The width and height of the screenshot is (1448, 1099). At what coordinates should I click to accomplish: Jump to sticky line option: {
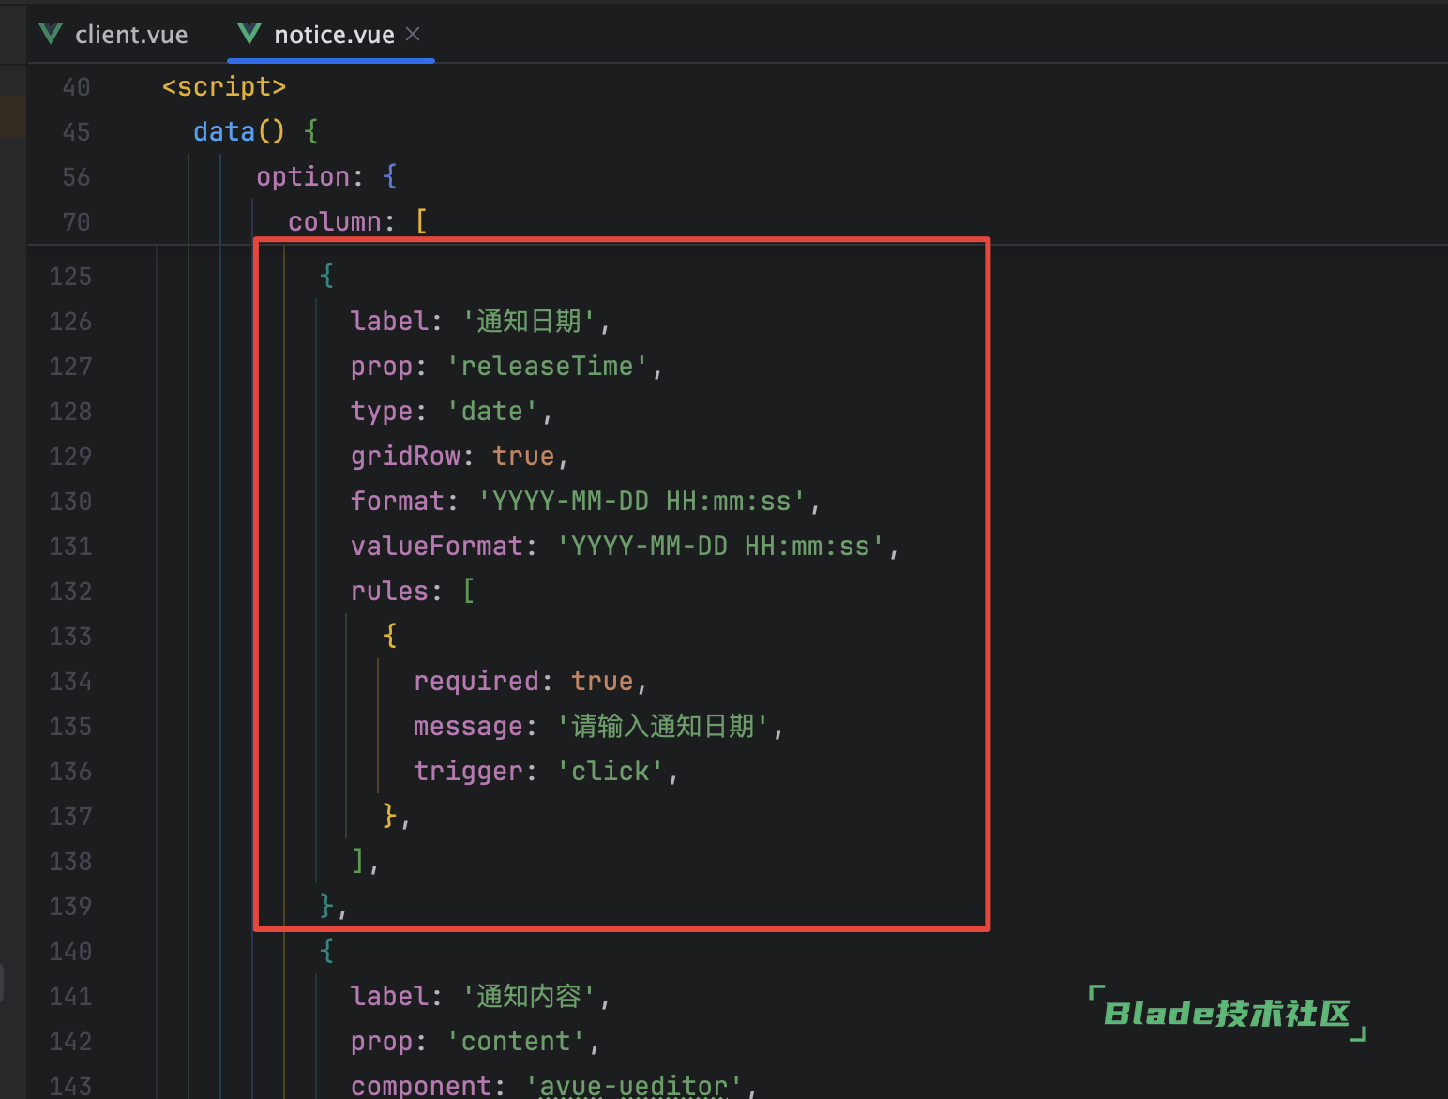tap(327, 176)
